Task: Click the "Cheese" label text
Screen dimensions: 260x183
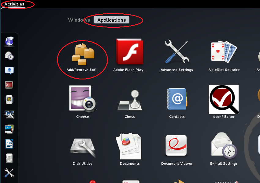Action: click(x=83, y=117)
